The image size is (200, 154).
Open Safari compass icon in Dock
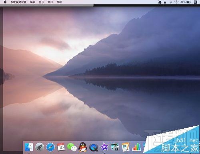tap(50, 147)
